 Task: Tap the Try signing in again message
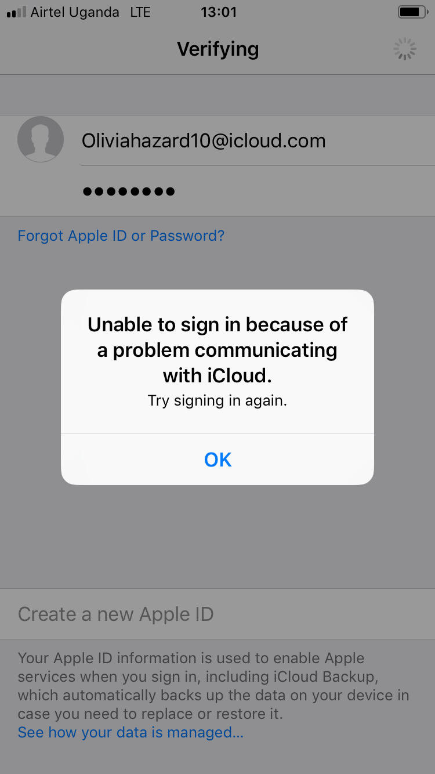(x=217, y=400)
